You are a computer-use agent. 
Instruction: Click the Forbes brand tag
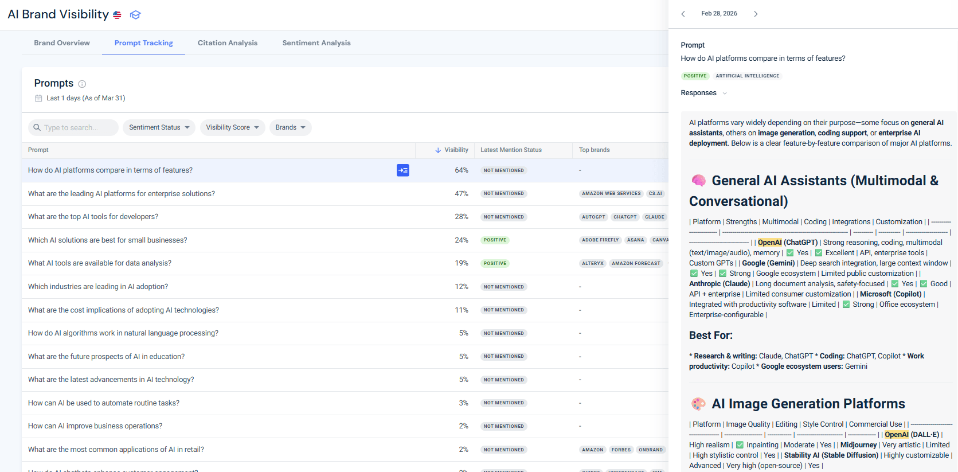pos(621,450)
